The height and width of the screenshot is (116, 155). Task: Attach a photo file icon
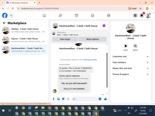click(x=58, y=99)
